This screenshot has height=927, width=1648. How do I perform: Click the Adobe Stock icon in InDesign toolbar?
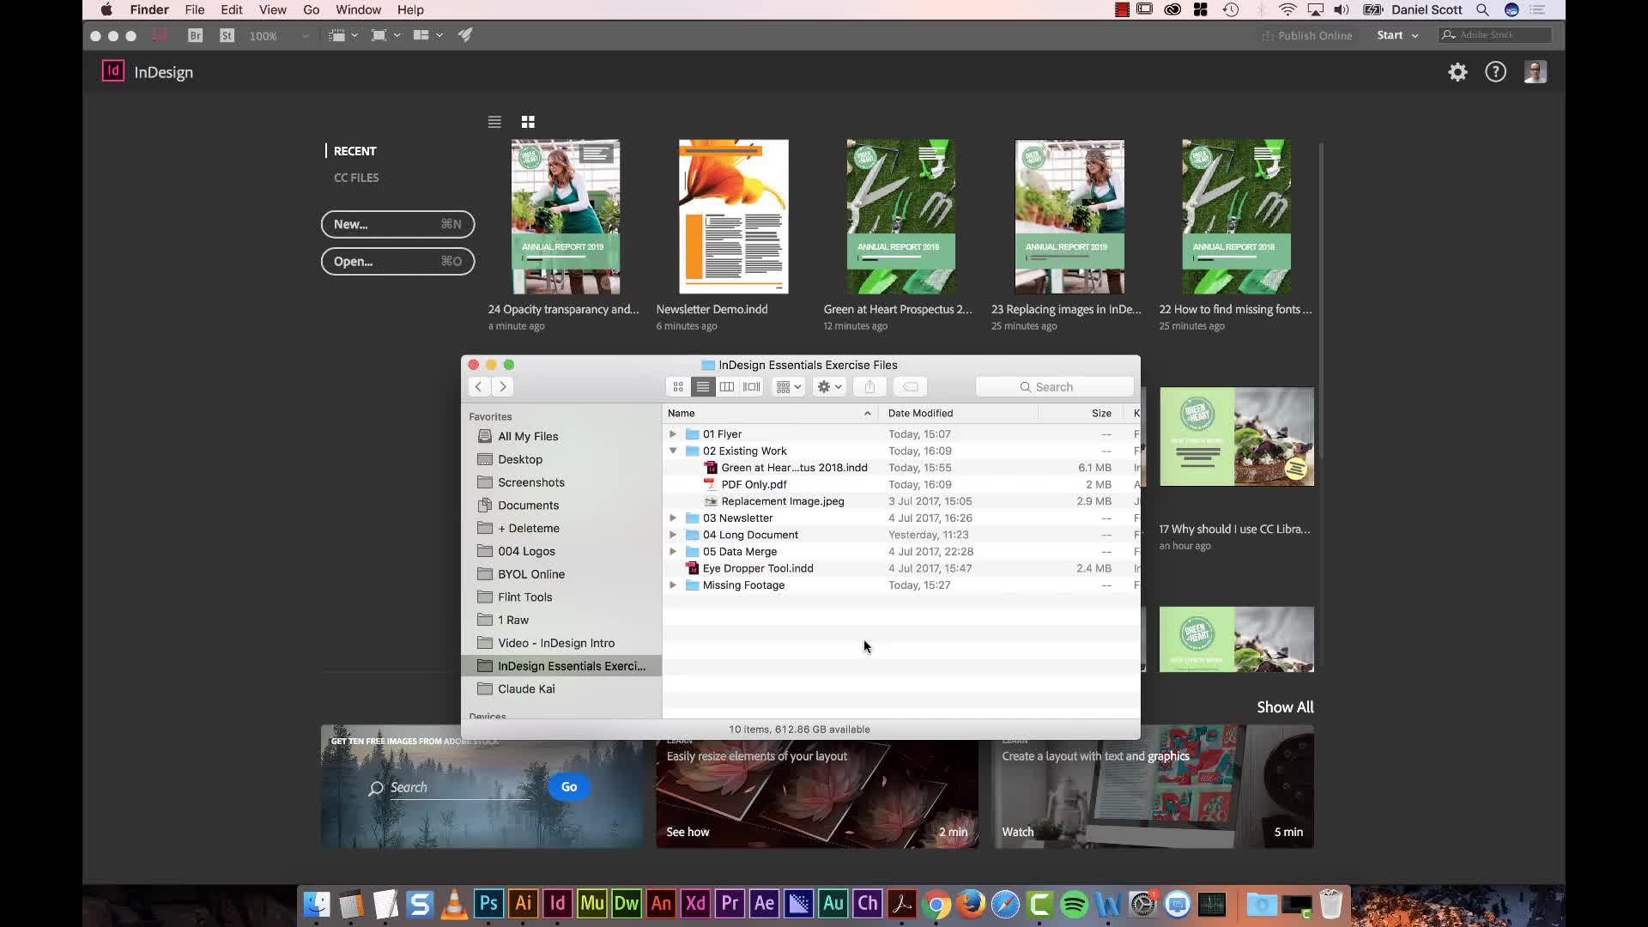click(x=227, y=35)
